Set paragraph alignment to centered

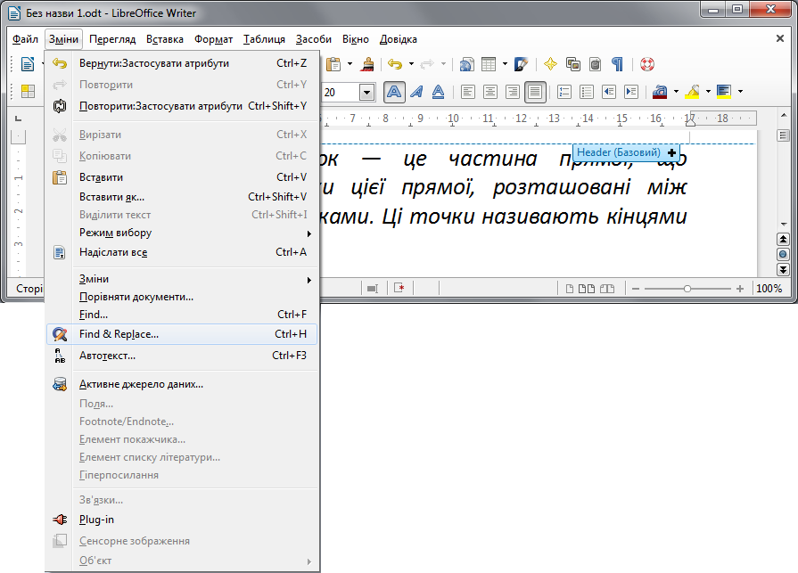(490, 92)
